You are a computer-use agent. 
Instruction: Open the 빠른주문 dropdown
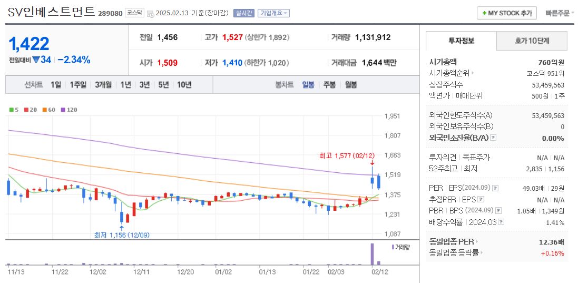[560, 13]
